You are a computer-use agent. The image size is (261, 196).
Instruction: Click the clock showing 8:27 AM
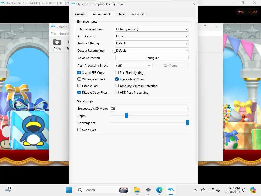tap(232, 190)
